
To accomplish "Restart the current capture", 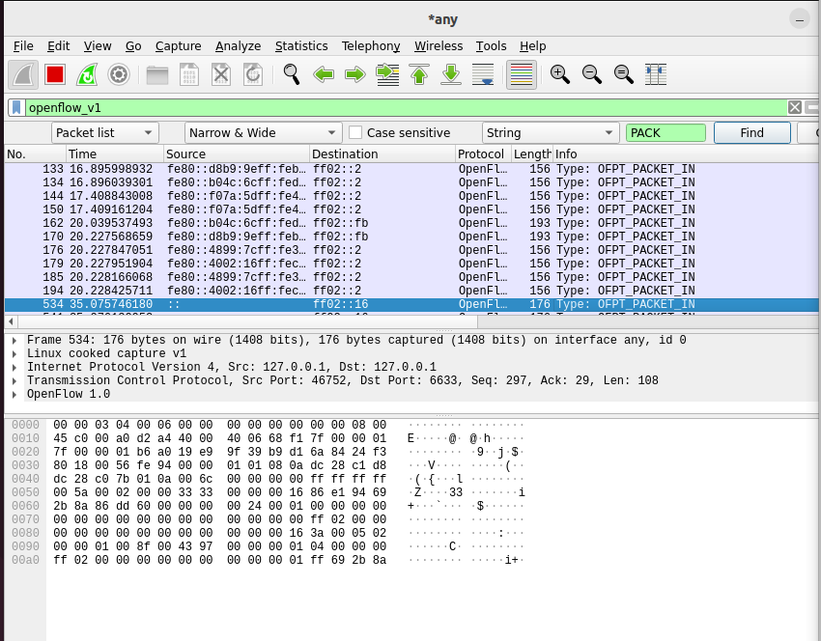I will point(87,75).
